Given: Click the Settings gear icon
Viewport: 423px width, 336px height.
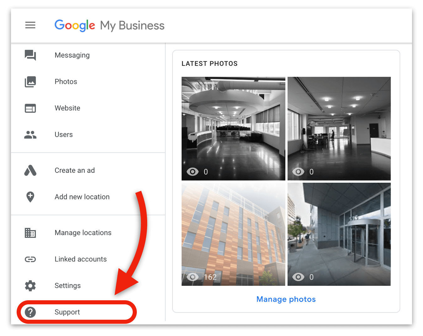Looking at the screenshot, I should click(x=30, y=286).
